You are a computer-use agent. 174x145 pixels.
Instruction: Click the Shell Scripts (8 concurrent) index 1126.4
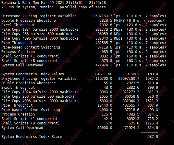[152, 123]
